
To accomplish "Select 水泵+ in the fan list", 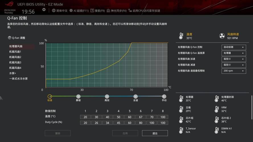I will point(13,73).
